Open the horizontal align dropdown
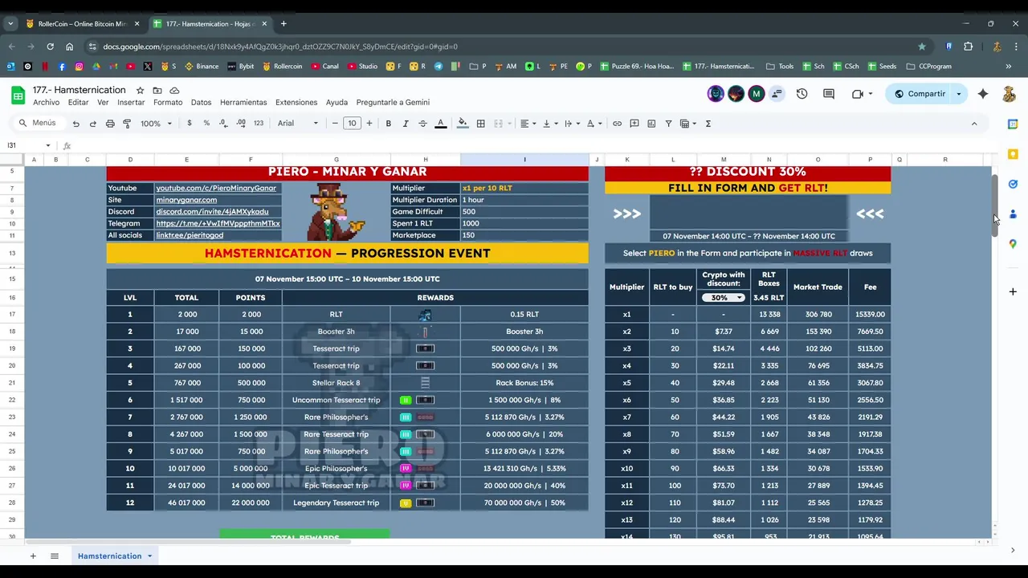The height and width of the screenshot is (578, 1028). (x=527, y=124)
